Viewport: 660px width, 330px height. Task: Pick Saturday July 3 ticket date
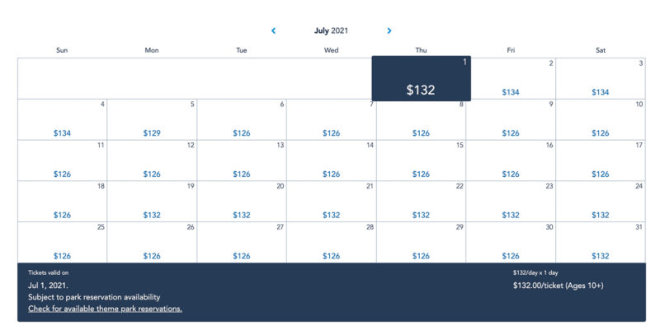coord(601,78)
